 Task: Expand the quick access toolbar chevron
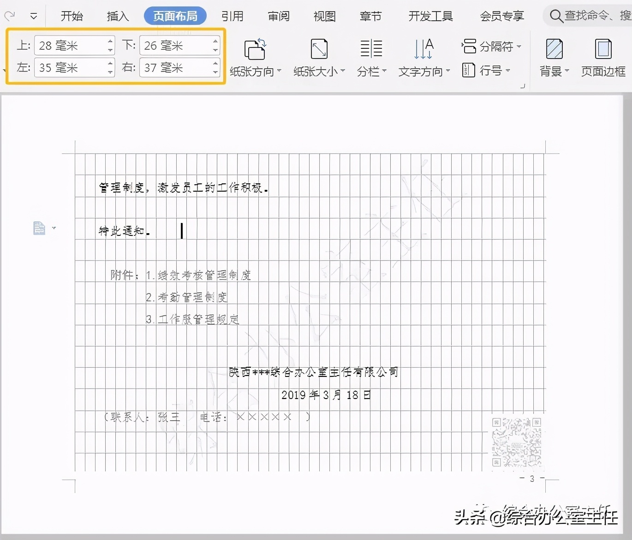coord(33,16)
